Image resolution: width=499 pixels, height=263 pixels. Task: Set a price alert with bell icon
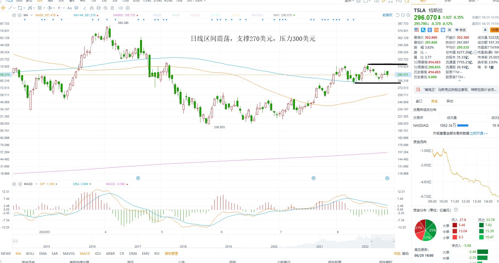click(485, 30)
